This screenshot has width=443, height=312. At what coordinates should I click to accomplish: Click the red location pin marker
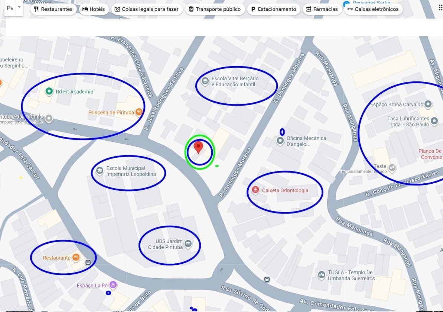click(199, 147)
